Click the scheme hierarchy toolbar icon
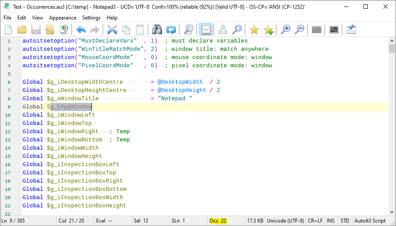 pos(223,29)
